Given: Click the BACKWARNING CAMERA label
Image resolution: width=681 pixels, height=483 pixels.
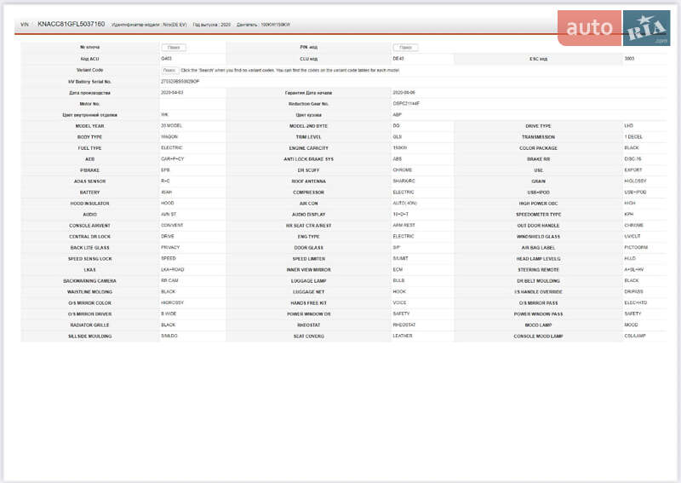Looking at the screenshot, I should tap(89, 280).
